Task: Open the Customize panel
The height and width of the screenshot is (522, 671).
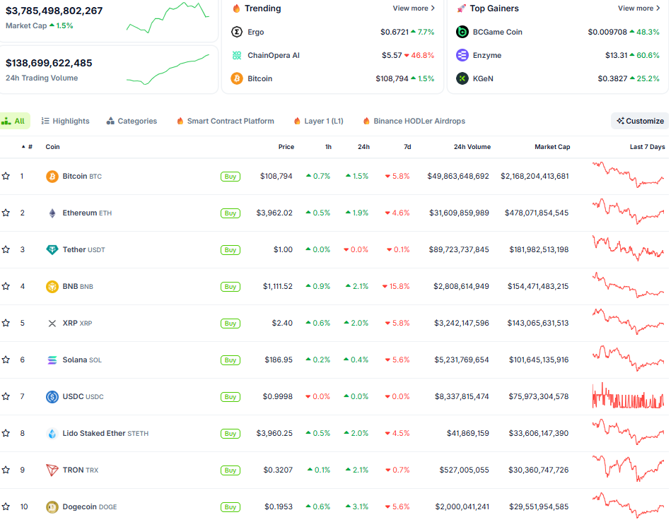Action: (638, 121)
